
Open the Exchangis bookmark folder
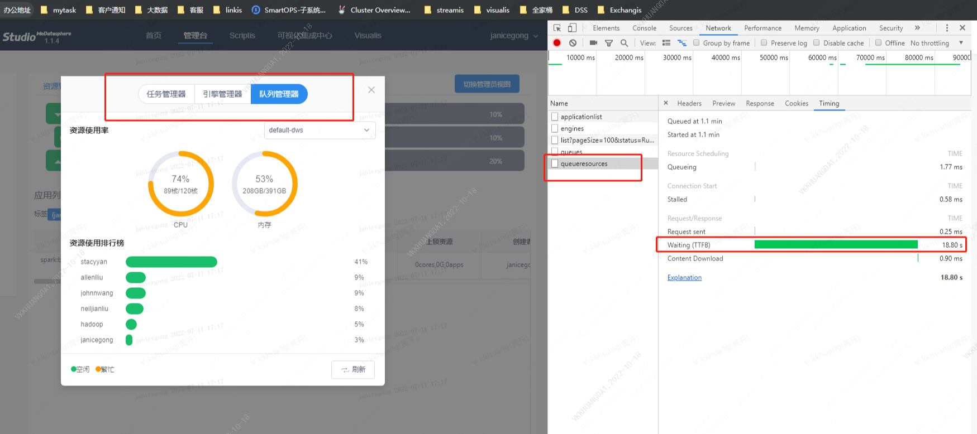point(619,10)
